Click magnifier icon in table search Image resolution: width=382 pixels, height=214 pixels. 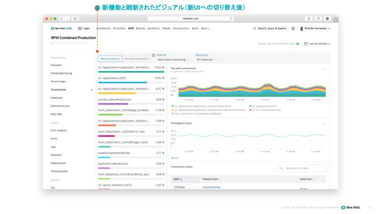pyautogui.click(x=281, y=168)
